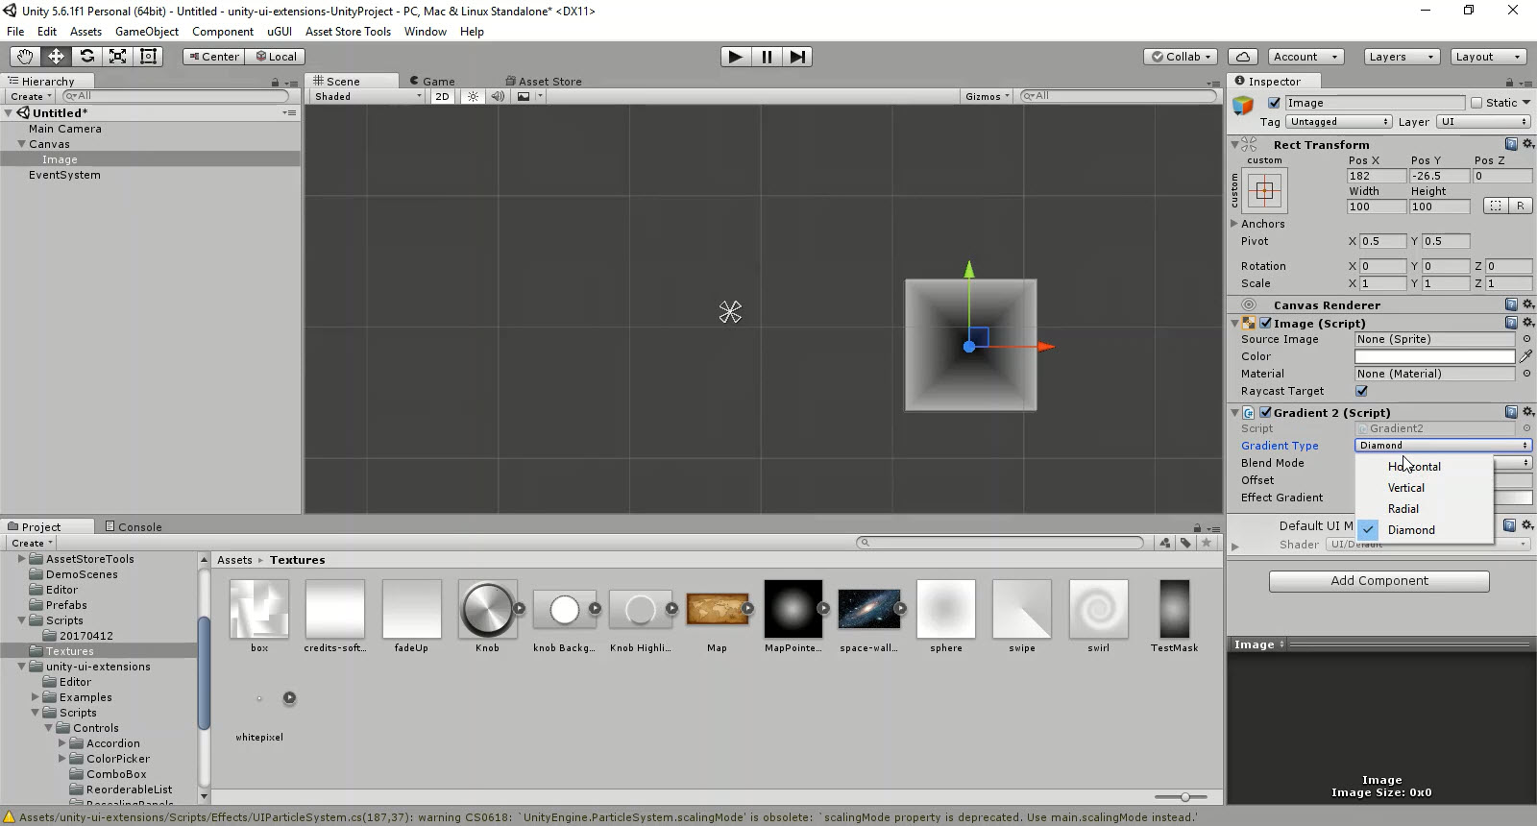Viewport: 1537px width, 826px height.
Task: Open the cloud services icon
Action: [x=1243, y=57]
